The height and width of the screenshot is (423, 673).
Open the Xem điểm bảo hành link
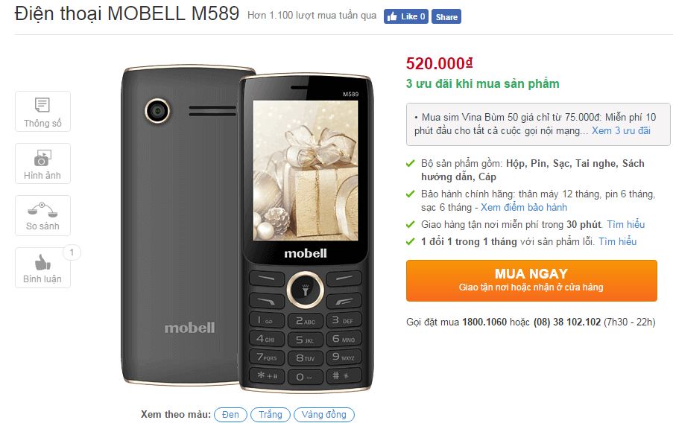click(524, 207)
